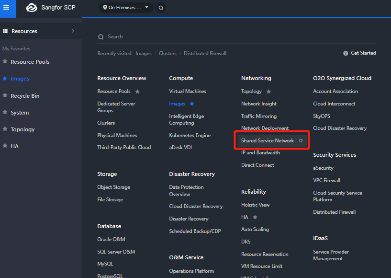Viewport: 391px width, 278px height.
Task: Open Dedicated Server Groups
Action: (x=116, y=107)
